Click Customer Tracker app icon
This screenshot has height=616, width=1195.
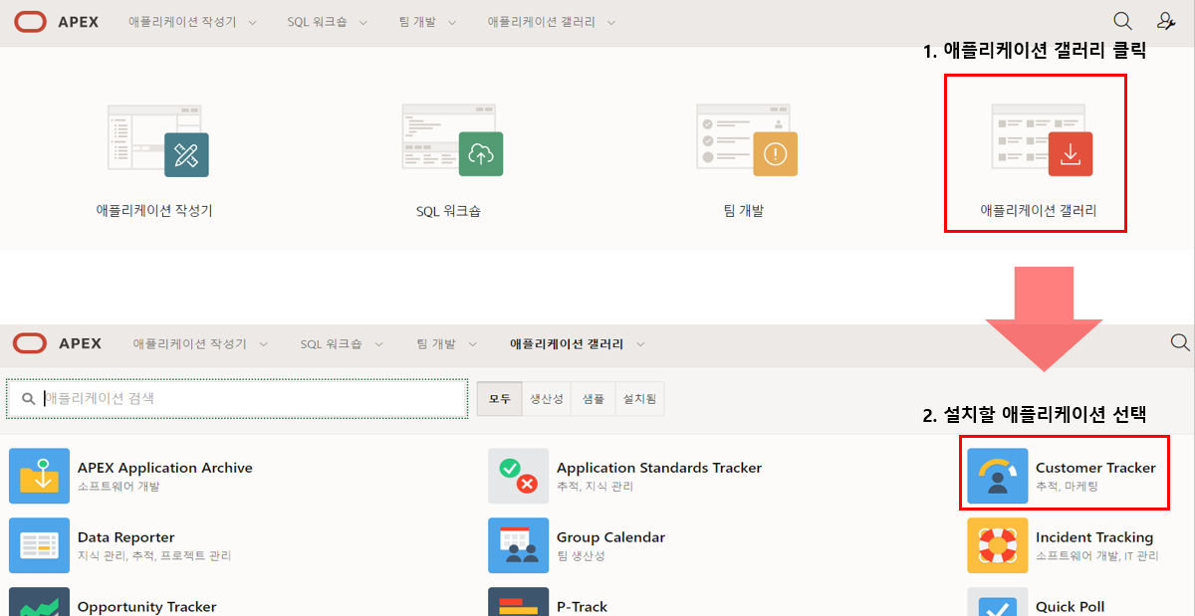997,476
